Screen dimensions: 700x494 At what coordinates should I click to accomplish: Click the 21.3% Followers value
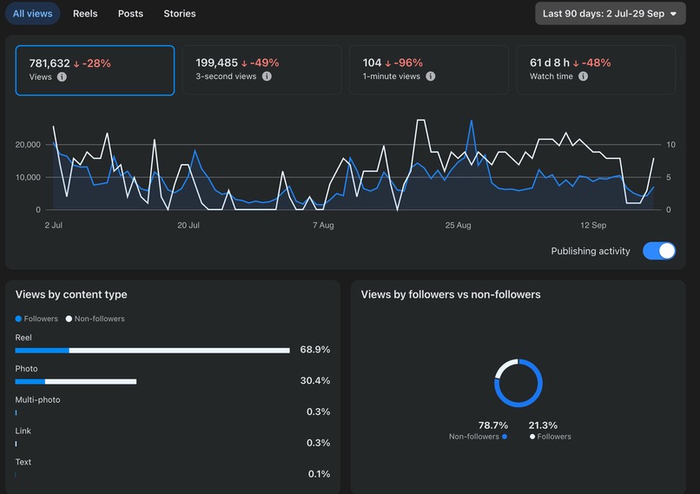pos(543,425)
